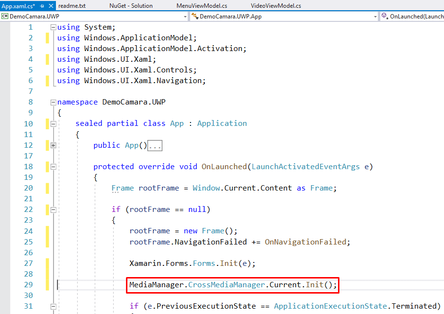Click line number 29 in the margin
444x314 pixels.
(x=28, y=284)
